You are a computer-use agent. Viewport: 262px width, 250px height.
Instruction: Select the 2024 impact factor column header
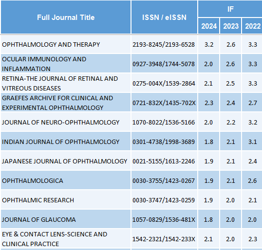[209, 26]
